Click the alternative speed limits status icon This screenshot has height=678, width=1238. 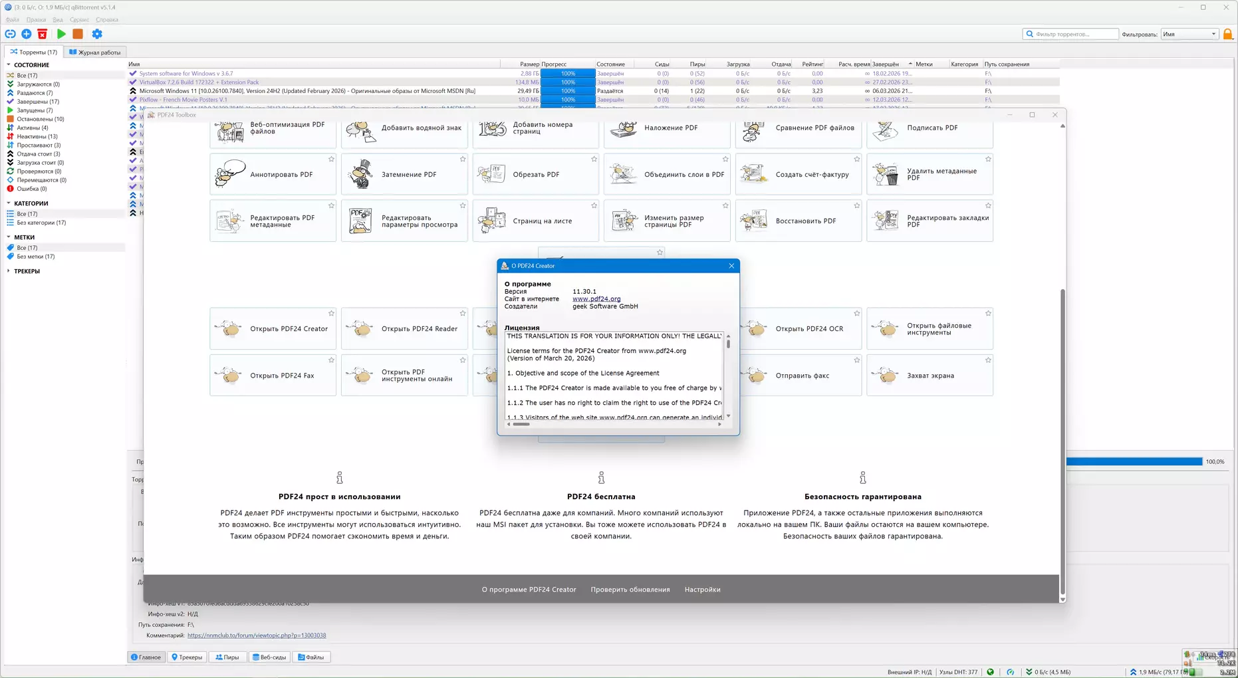pos(1010,672)
